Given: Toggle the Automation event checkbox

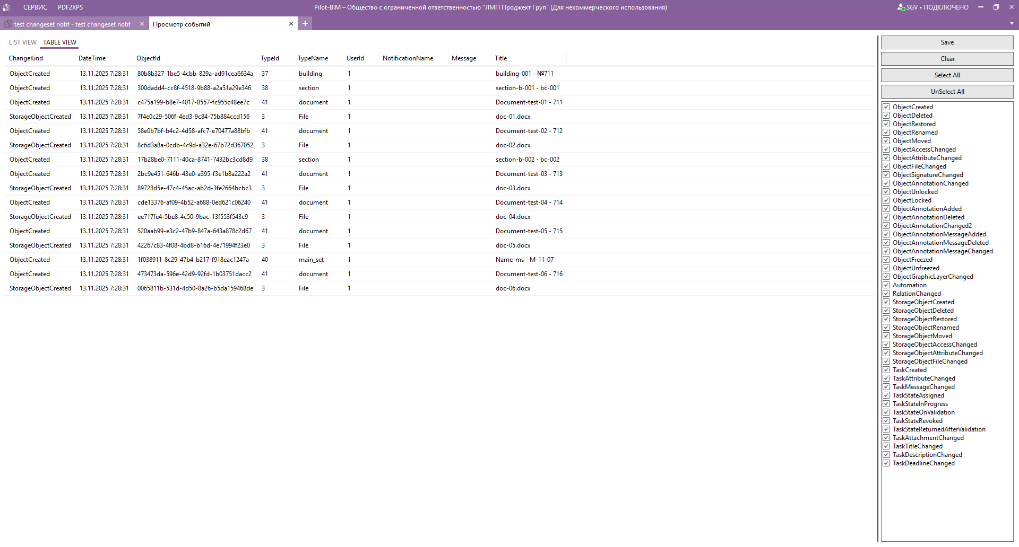Looking at the screenshot, I should [886, 285].
